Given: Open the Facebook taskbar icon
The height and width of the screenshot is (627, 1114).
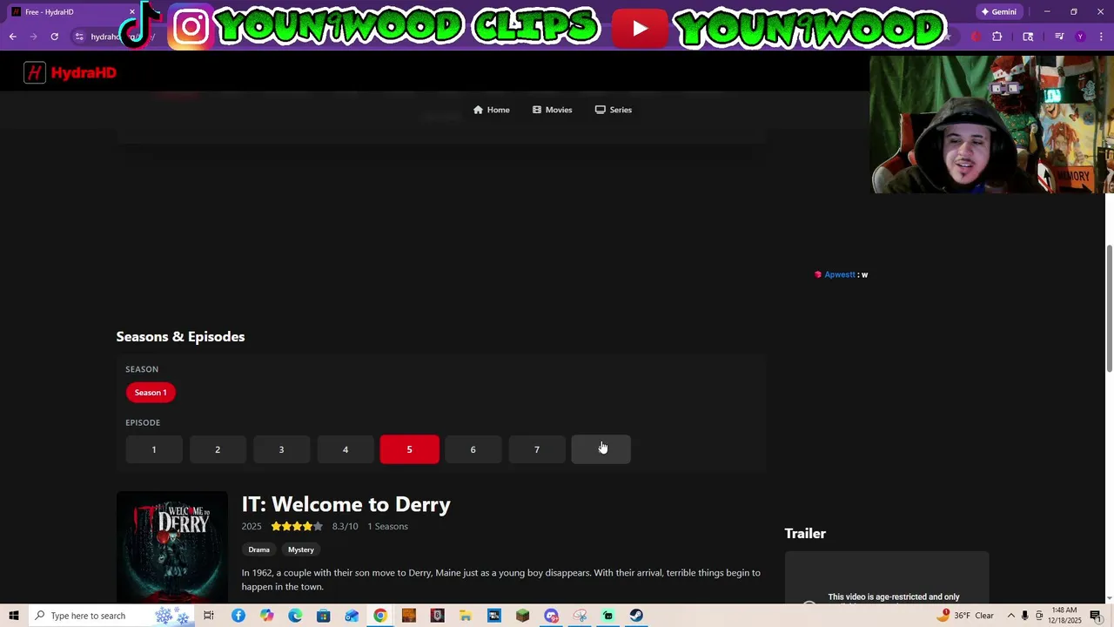Looking at the screenshot, I should (x=238, y=616).
